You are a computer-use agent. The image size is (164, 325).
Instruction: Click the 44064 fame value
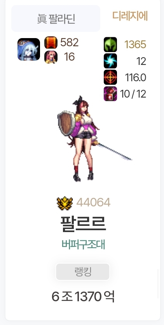(x=93, y=203)
